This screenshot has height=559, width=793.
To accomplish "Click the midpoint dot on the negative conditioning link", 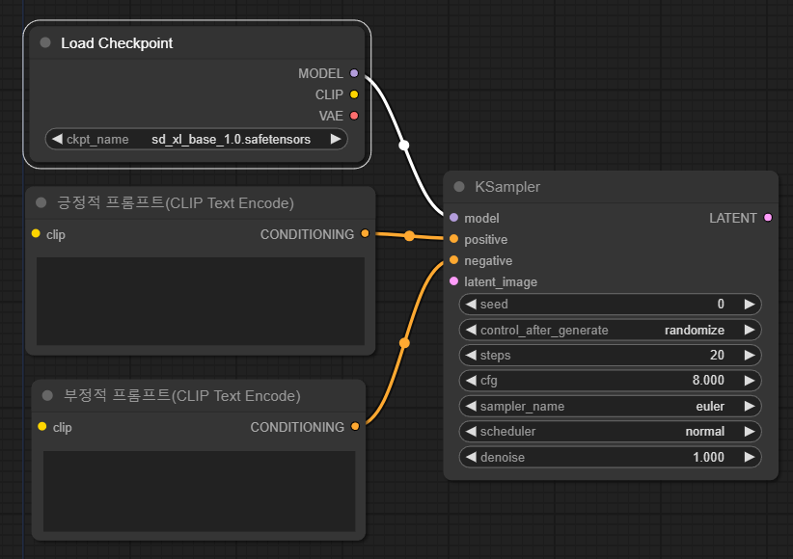I will pyautogui.click(x=404, y=343).
